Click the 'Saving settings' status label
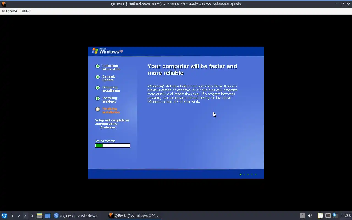352x220 pixels. (x=105, y=141)
